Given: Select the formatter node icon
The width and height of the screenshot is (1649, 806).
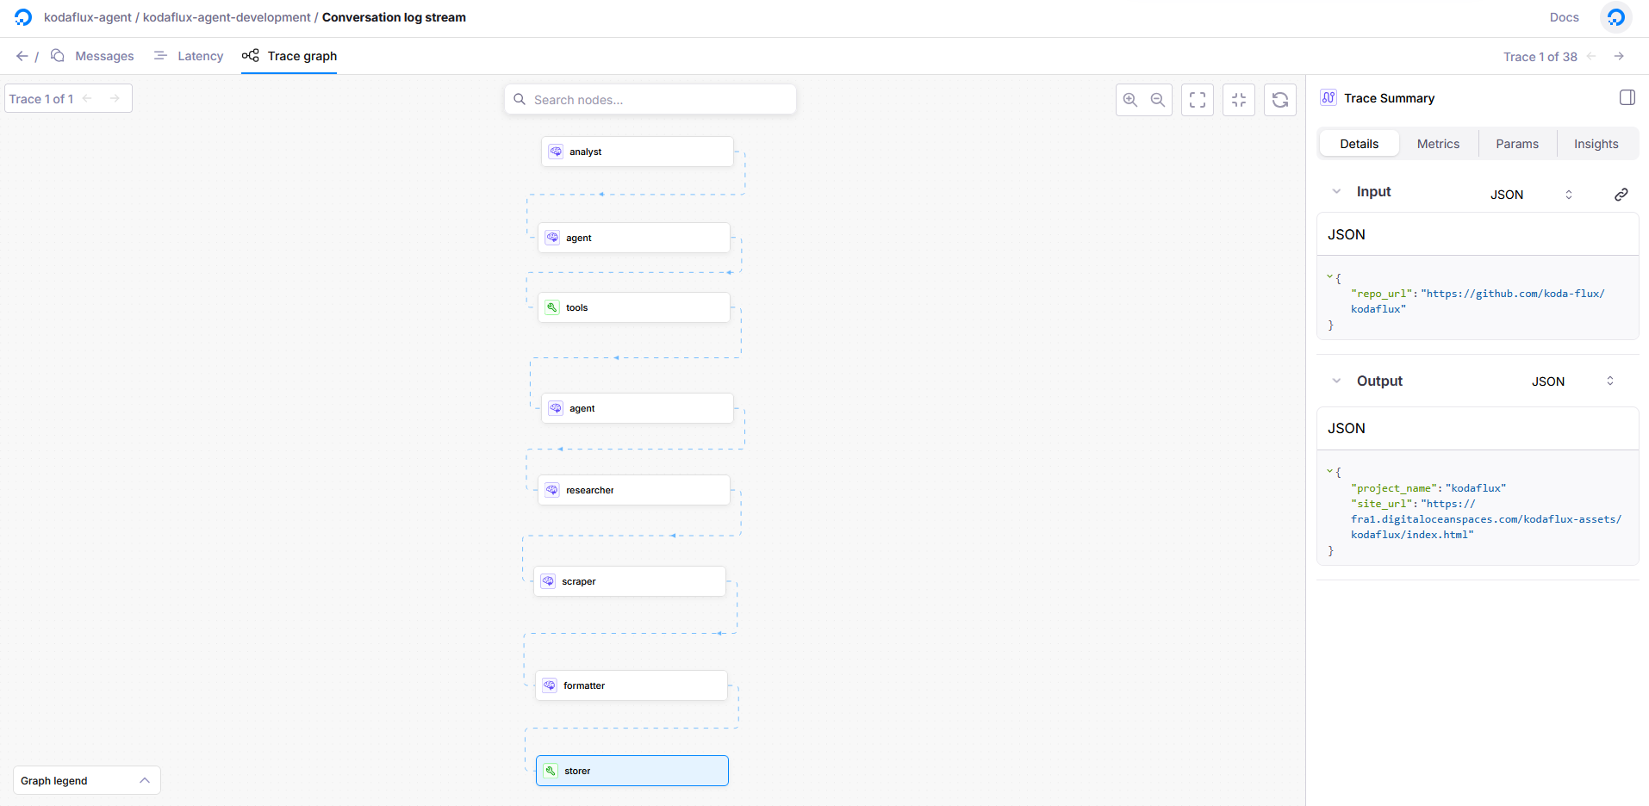Looking at the screenshot, I should 550,685.
